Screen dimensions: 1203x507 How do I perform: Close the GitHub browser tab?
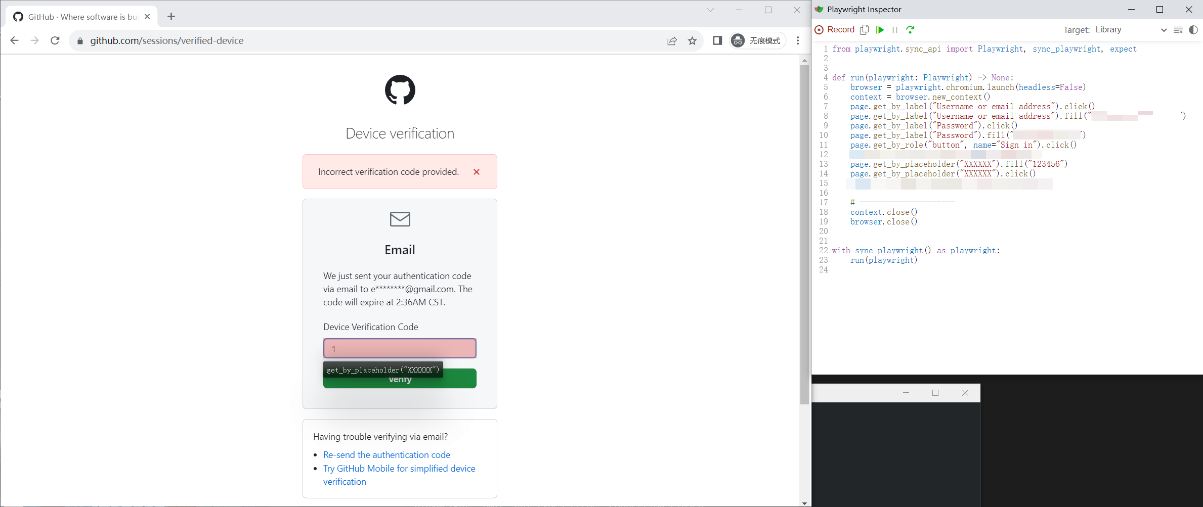click(x=147, y=17)
